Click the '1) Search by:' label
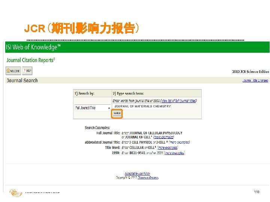This screenshot has height=202, width=270. 84,94
